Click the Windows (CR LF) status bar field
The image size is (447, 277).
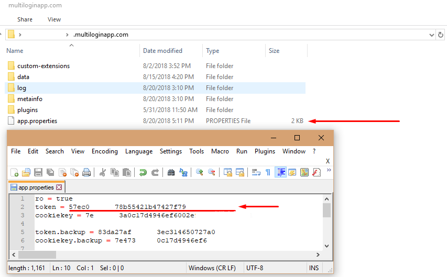point(212,268)
